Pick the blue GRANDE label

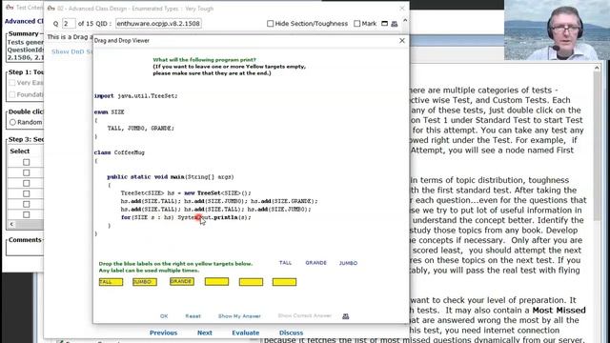pos(315,263)
